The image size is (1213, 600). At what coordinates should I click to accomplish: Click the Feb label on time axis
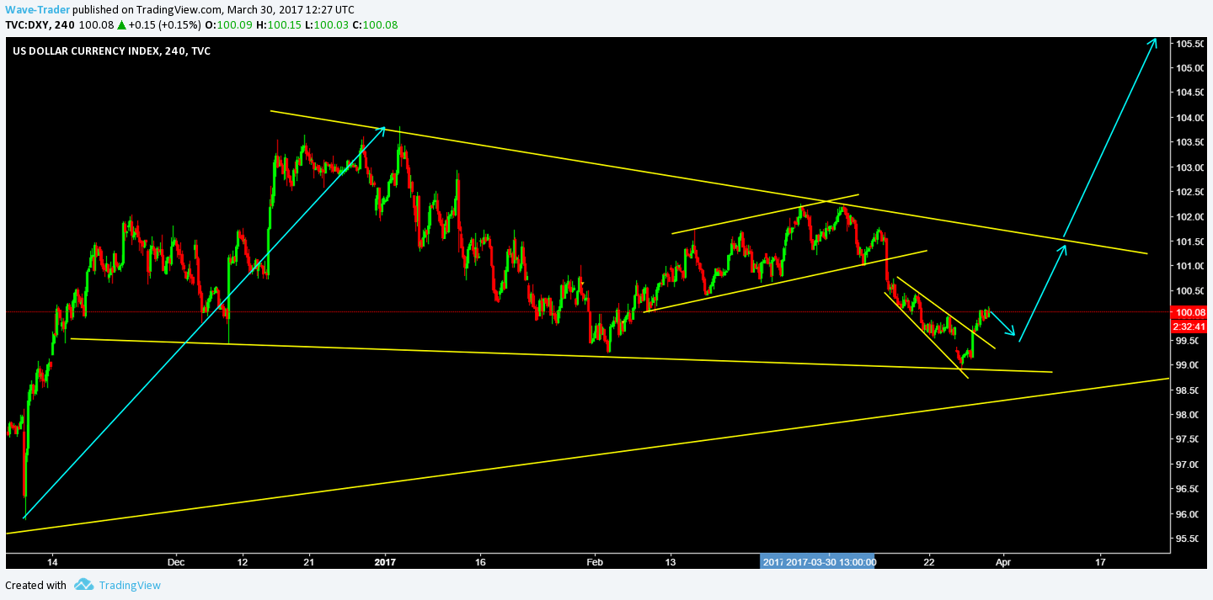(595, 562)
